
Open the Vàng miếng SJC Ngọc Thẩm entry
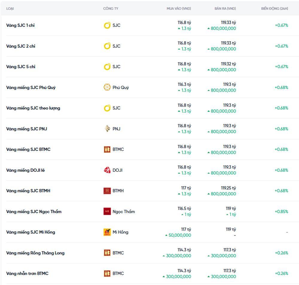pyautogui.click(x=34, y=212)
